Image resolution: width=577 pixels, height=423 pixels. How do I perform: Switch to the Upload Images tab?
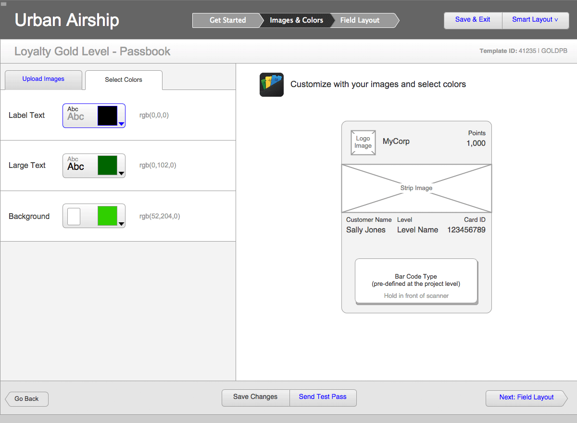tap(43, 79)
